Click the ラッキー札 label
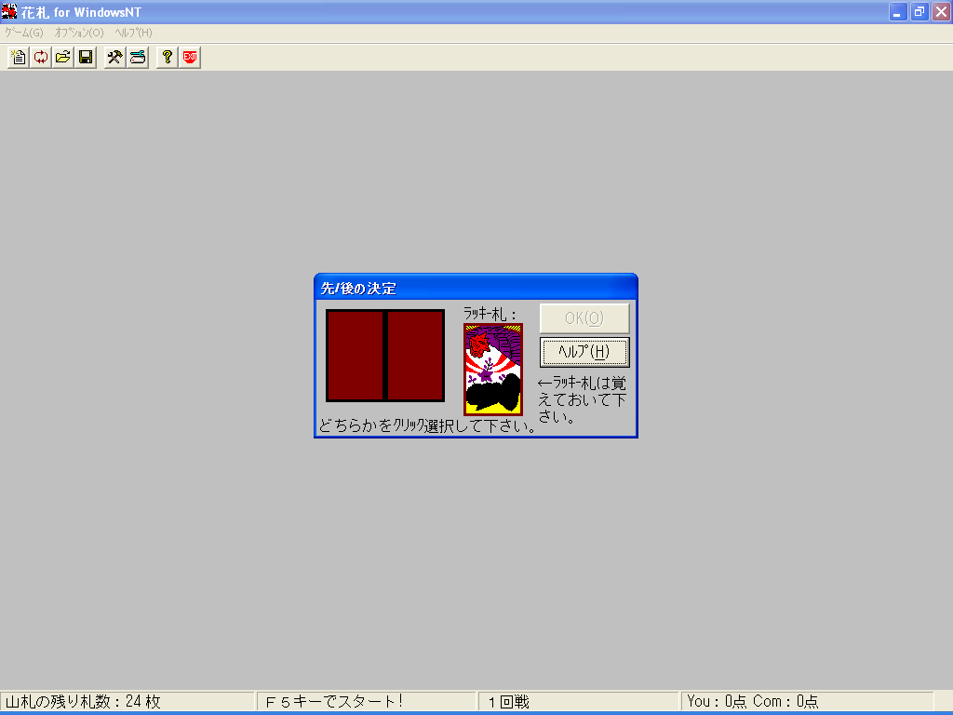This screenshot has height=715, width=953. coord(490,314)
